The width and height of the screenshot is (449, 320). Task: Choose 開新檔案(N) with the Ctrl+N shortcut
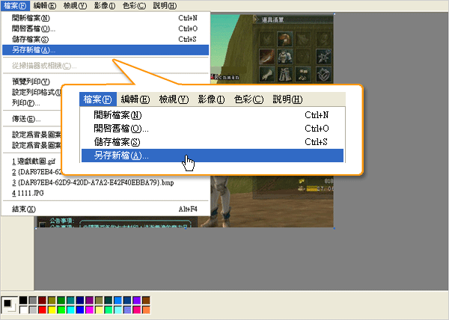pos(106,18)
